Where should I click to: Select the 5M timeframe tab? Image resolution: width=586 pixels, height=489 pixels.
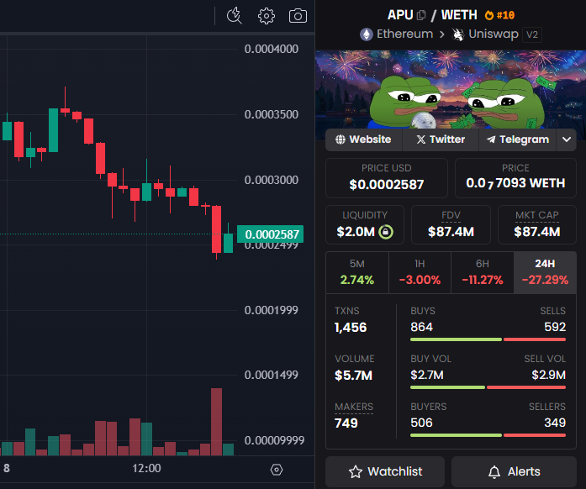357,272
